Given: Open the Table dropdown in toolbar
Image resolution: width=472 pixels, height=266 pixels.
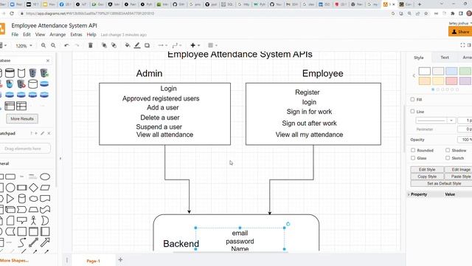Looking at the screenshot, I should [212, 46].
